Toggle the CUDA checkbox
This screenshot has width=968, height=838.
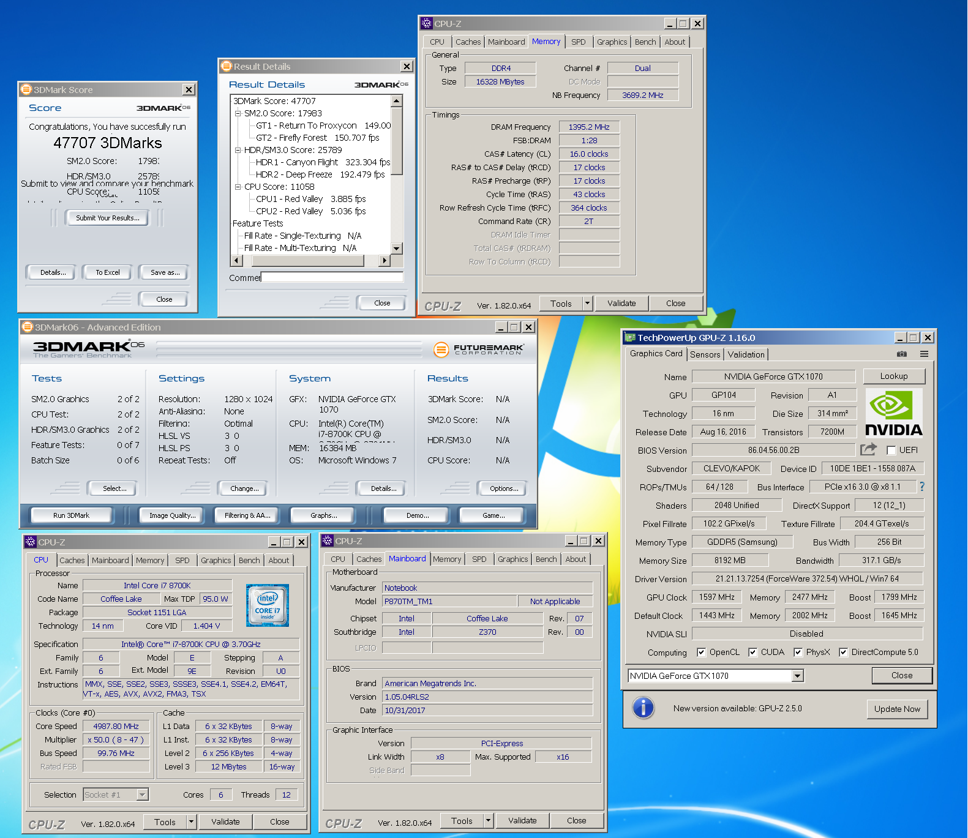pyautogui.click(x=752, y=652)
